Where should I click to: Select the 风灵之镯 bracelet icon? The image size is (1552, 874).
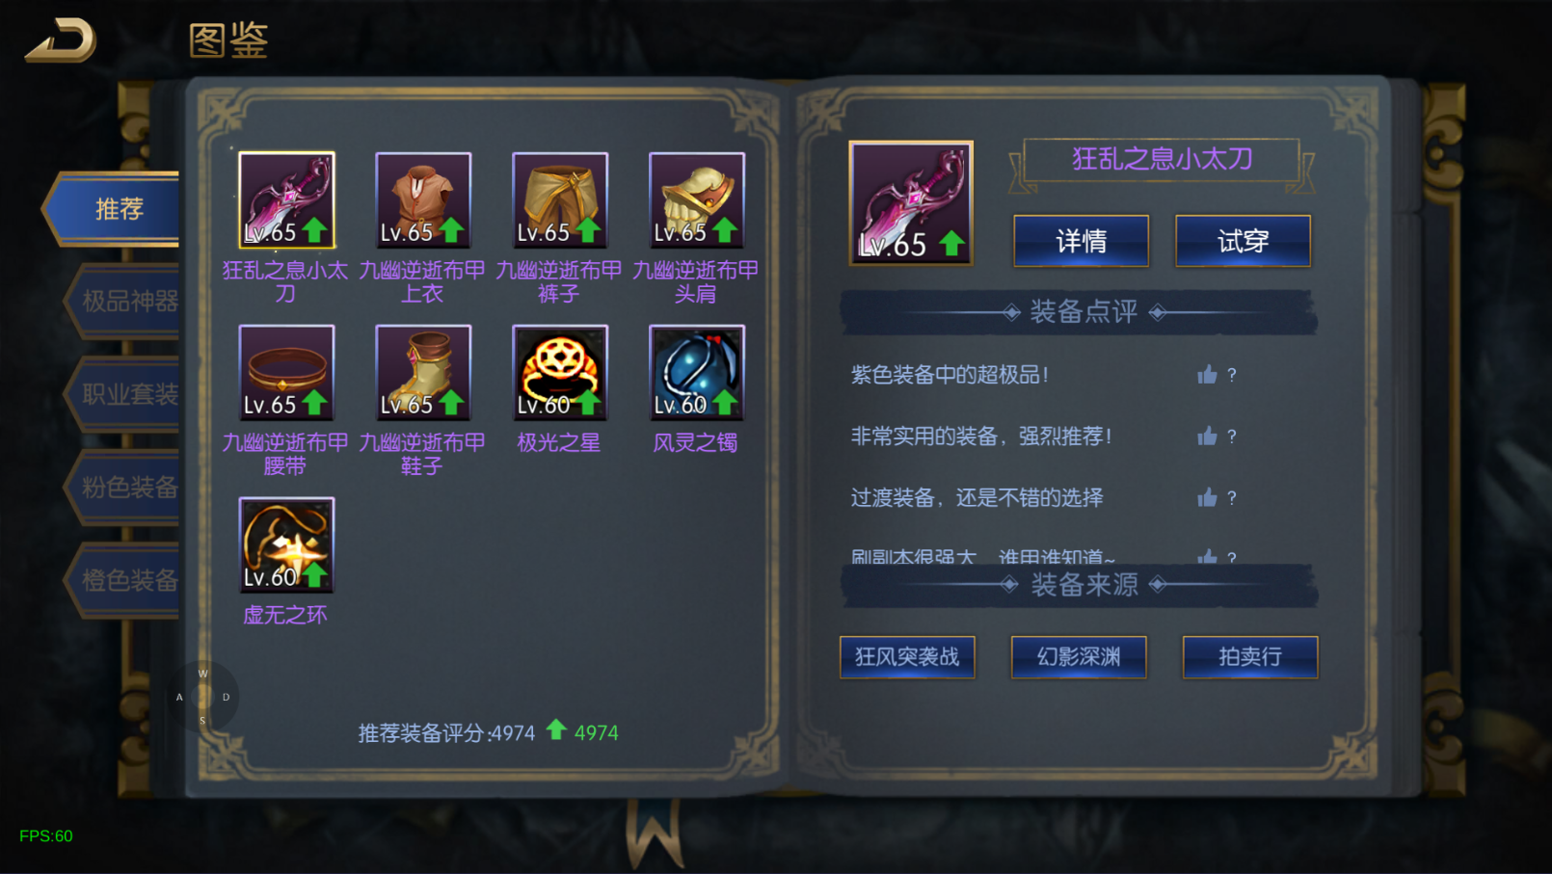pos(697,372)
